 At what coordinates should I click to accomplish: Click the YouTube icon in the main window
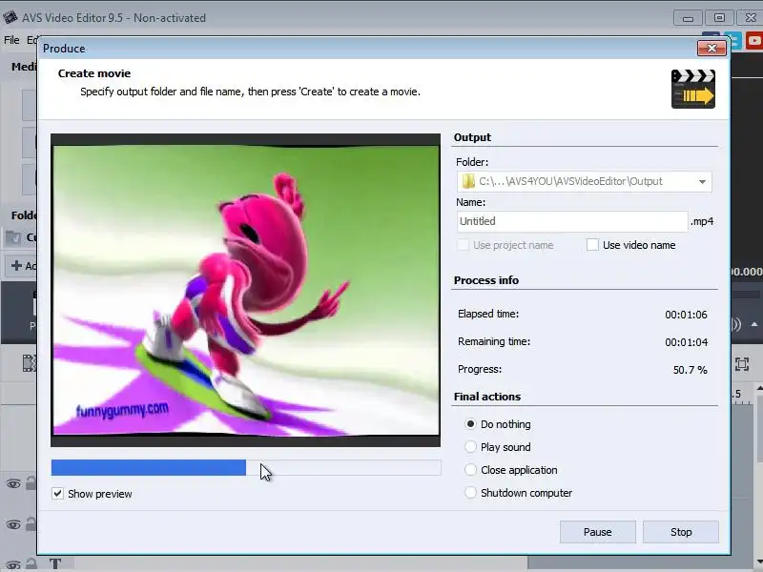754,40
